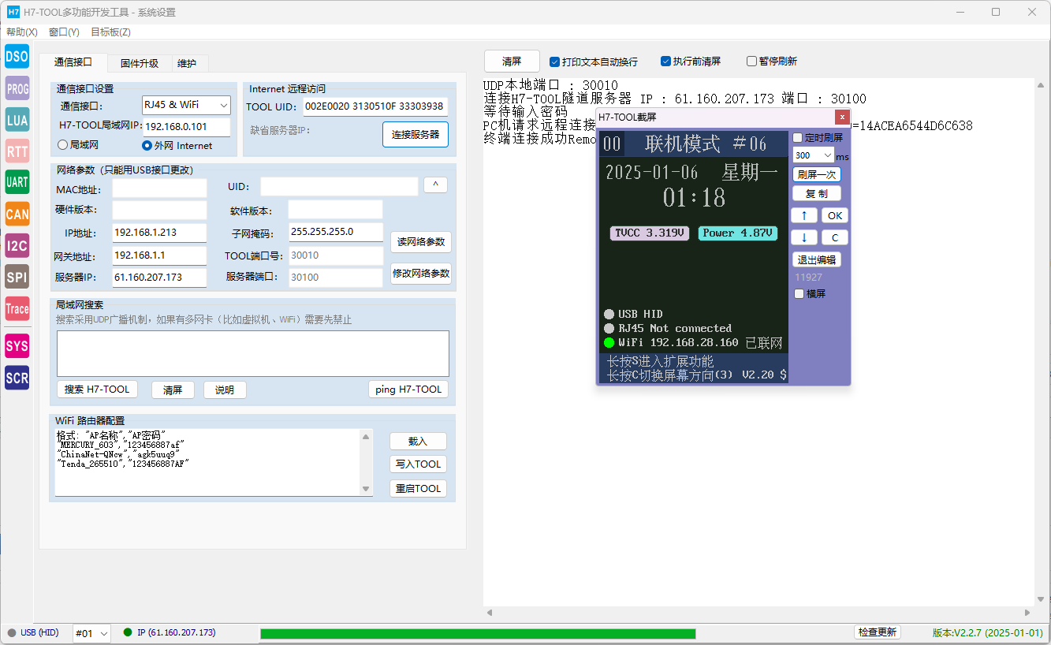Open the 目标板(Z) menu
Screen dimensions: 1051x645
(x=110, y=32)
